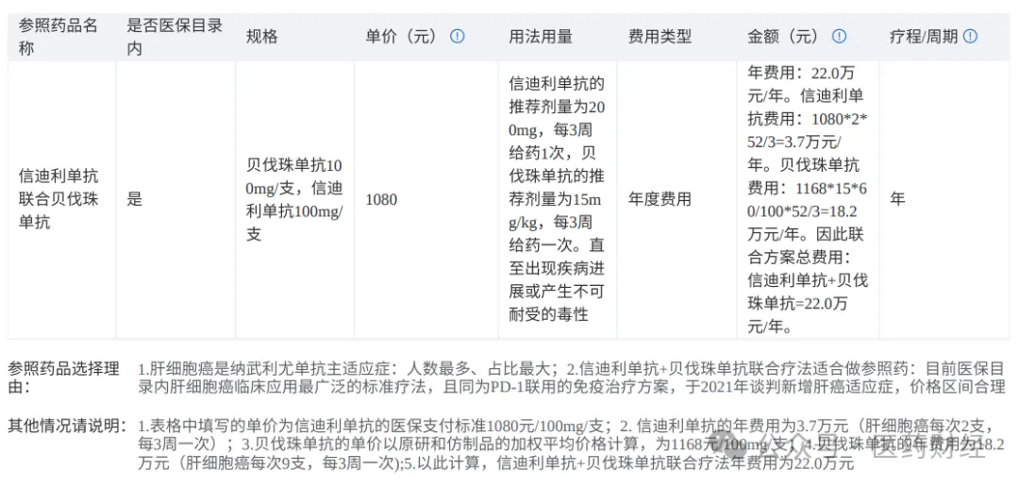Click the unit price value 1080

point(381,199)
